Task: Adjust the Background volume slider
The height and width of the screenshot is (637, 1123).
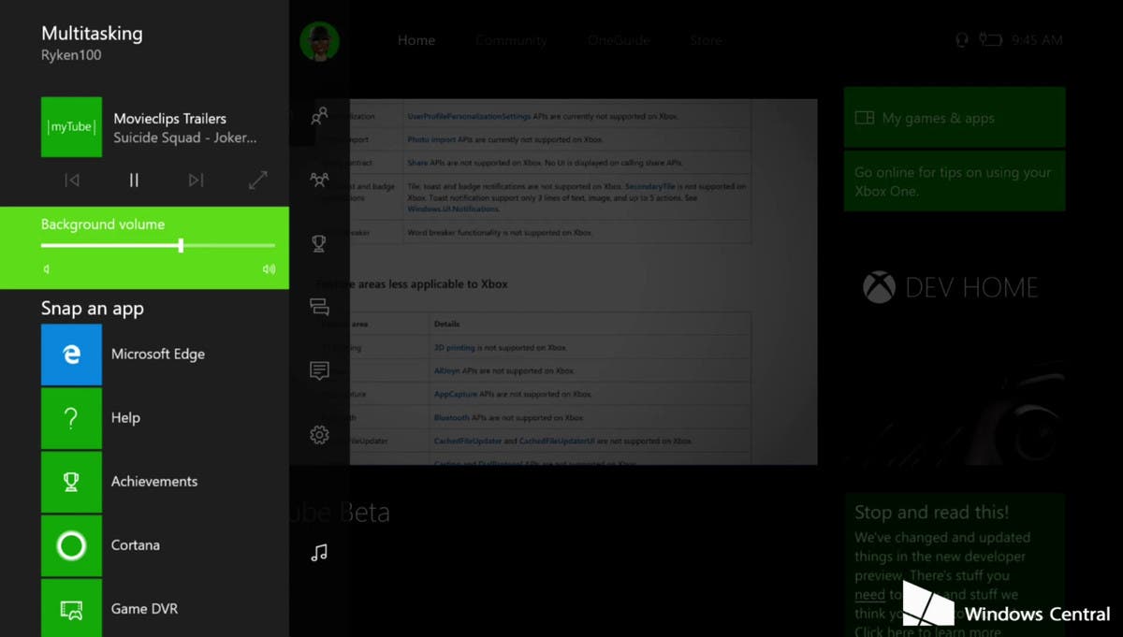Action: click(x=158, y=245)
